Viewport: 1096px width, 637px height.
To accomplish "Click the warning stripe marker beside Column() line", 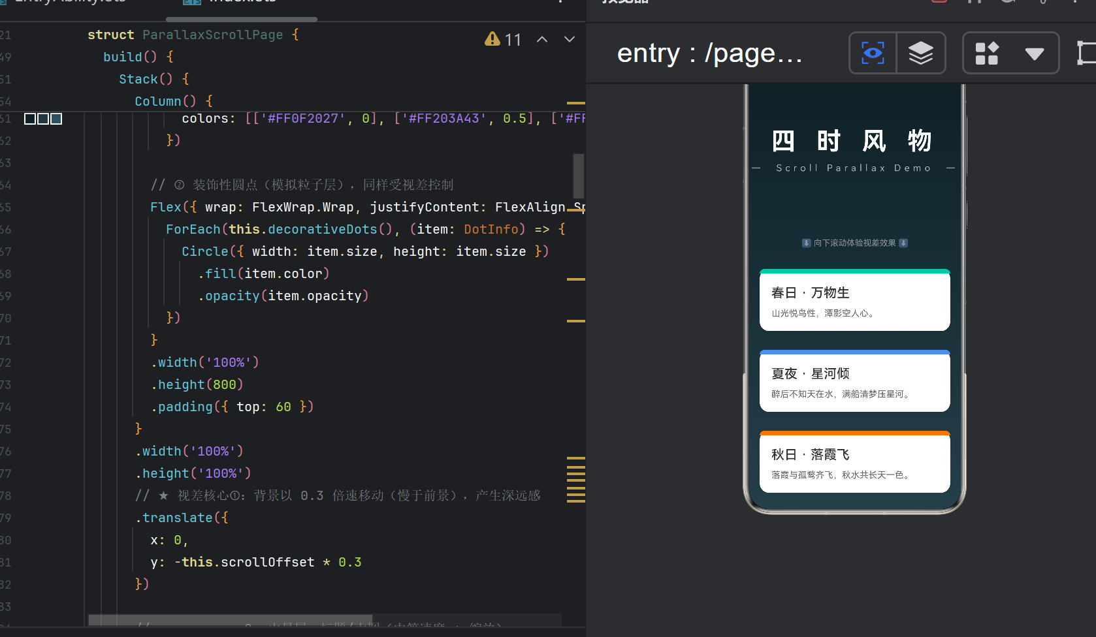I will [575, 103].
